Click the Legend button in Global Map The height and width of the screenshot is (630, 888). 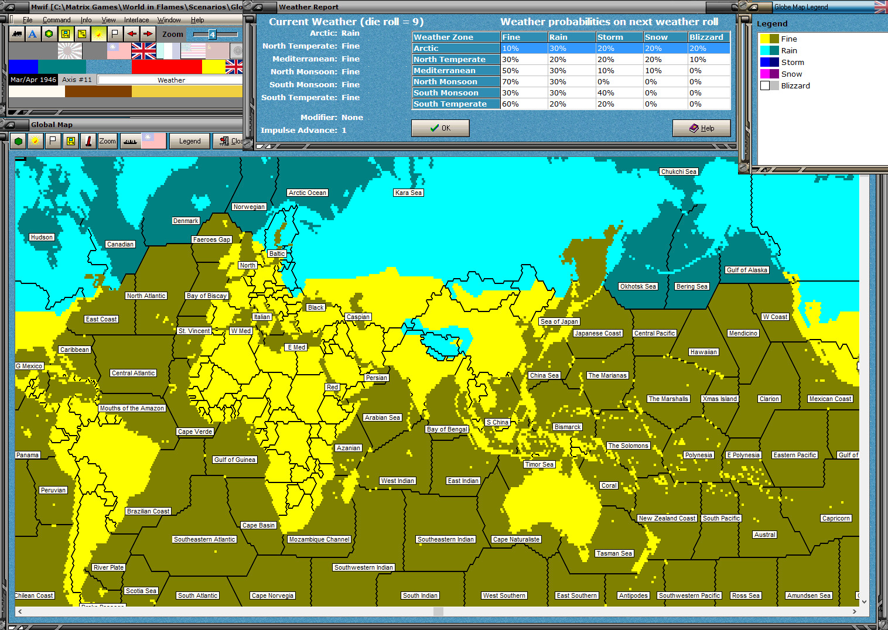(x=190, y=141)
